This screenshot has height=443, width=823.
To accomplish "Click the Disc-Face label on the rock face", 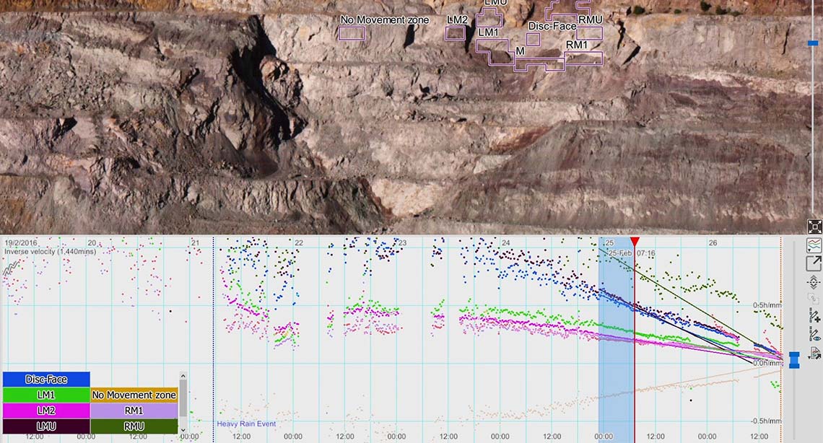I will coord(552,26).
